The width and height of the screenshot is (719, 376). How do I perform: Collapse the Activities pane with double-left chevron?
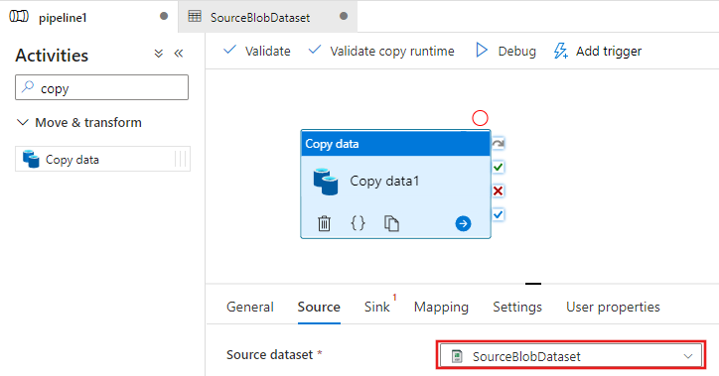[179, 54]
